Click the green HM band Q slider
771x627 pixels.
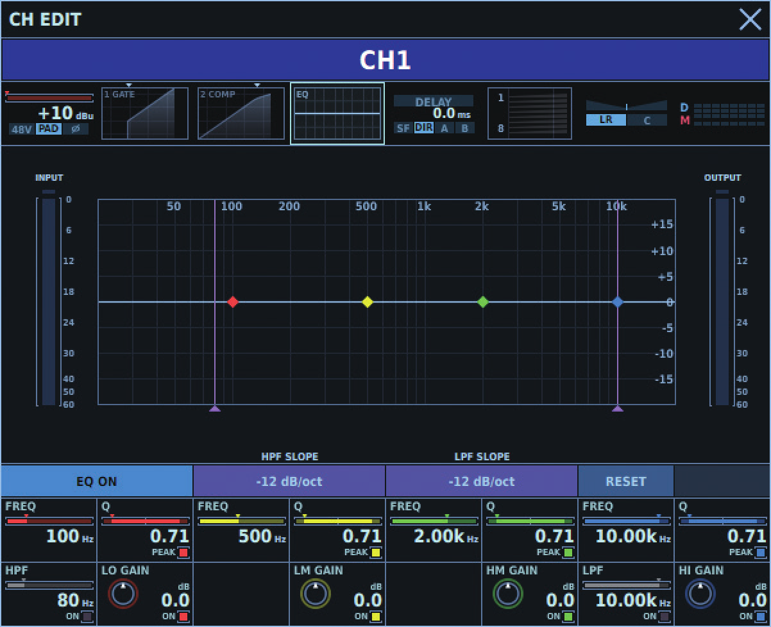530,521
